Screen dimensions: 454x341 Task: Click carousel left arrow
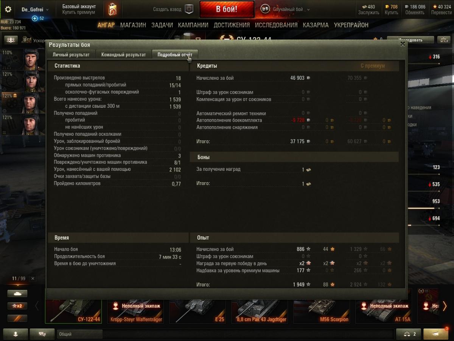(37, 306)
